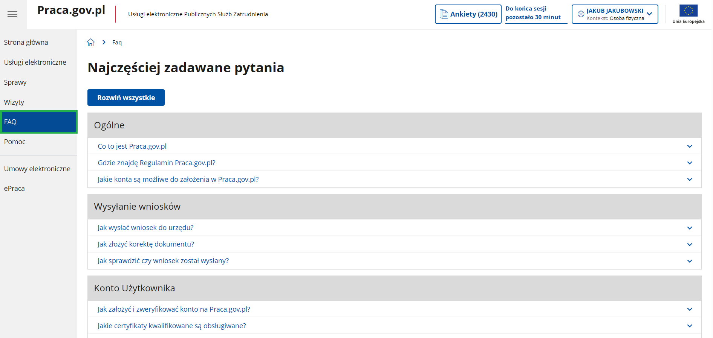The height and width of the screenshot is (338, 713).
Task: Click the user profile avatar icon
Action: pos(581,14)
